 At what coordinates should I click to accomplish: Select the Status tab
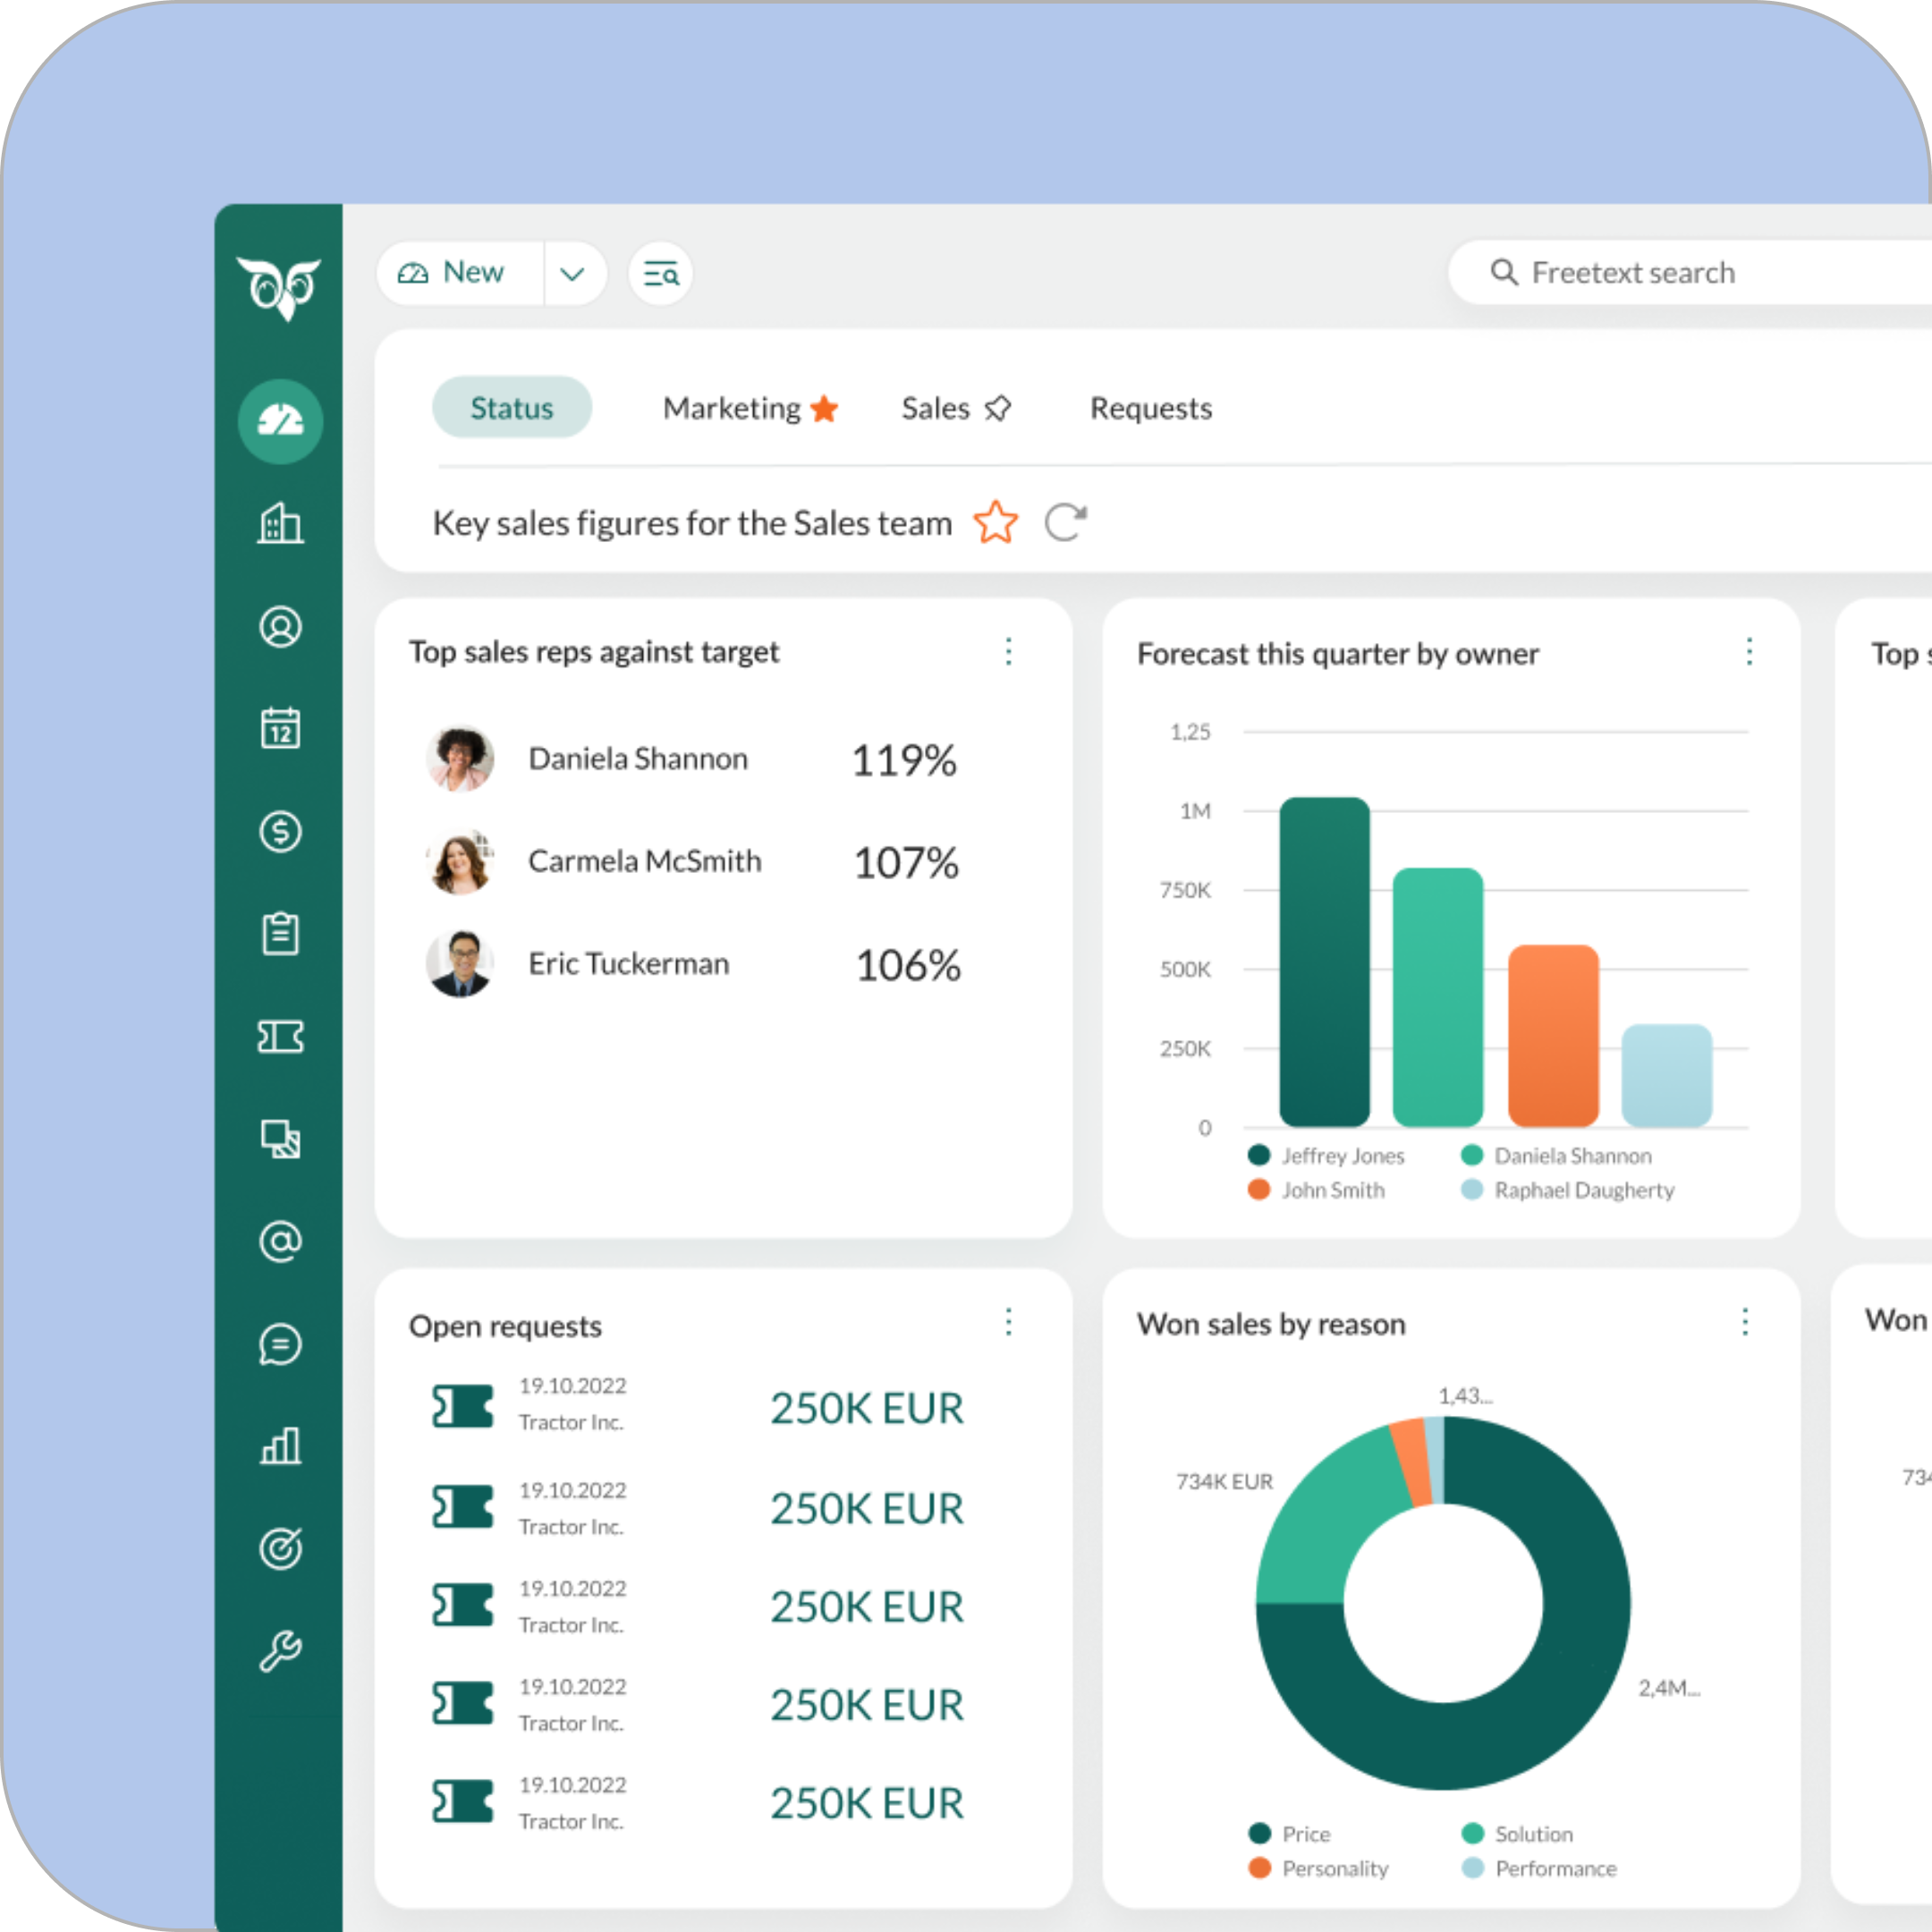(512, 407)
